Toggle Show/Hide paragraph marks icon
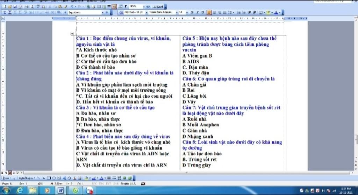The width and height of the screenshot is (358, 195). click(126, 7)
